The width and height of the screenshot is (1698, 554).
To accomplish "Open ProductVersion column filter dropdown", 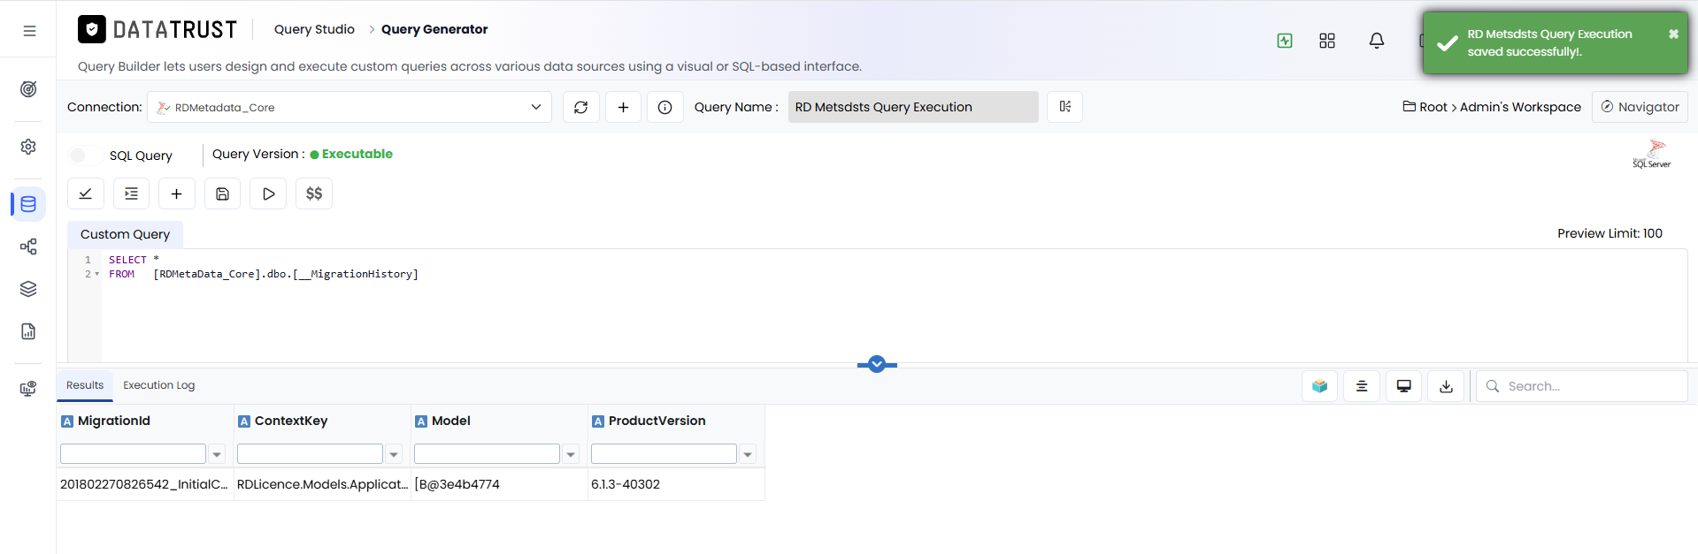I will (x=749, y=454).
